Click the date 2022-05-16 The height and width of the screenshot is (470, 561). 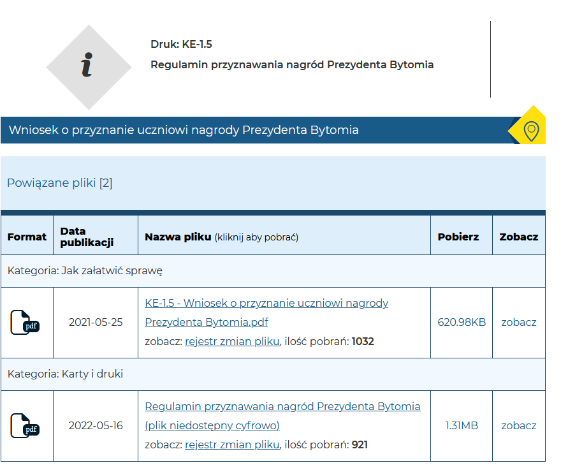point(96,426)
